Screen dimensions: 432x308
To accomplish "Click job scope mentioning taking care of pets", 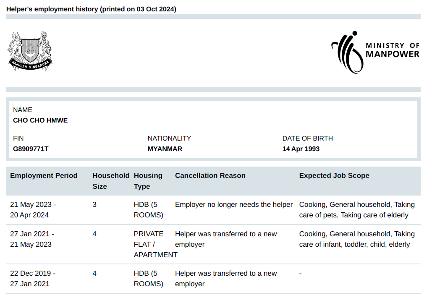I will coord(356,210).
